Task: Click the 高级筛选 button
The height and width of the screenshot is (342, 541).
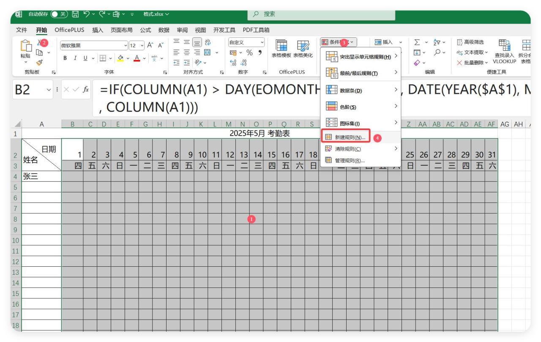Action: [471, 42]
